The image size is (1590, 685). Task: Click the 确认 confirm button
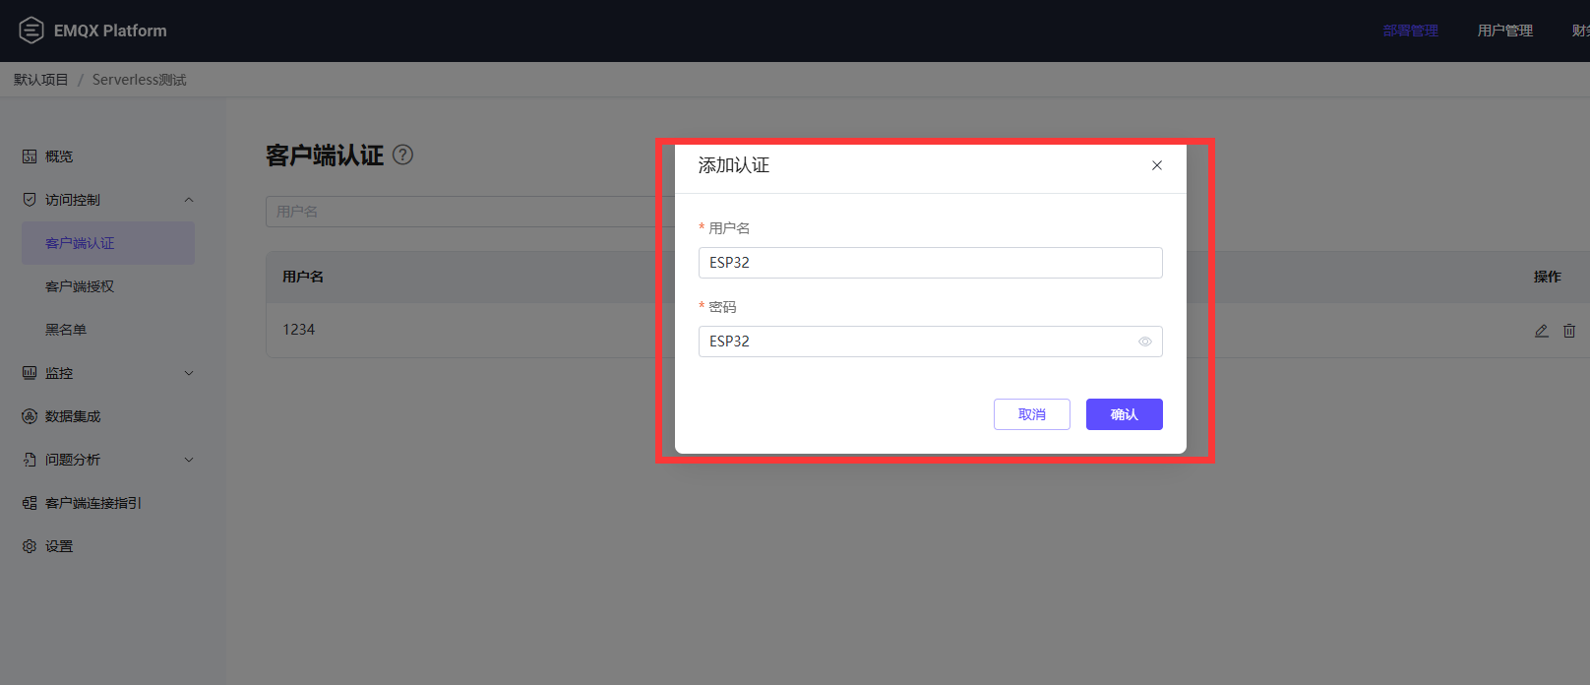[x=1124, y=414]
